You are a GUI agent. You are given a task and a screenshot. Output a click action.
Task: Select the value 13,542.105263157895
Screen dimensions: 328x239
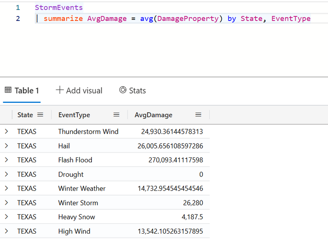pyautogui.click(x=170, y=231)
